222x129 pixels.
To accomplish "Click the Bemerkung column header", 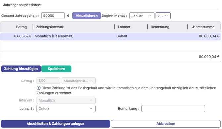I will click(160, 27).
